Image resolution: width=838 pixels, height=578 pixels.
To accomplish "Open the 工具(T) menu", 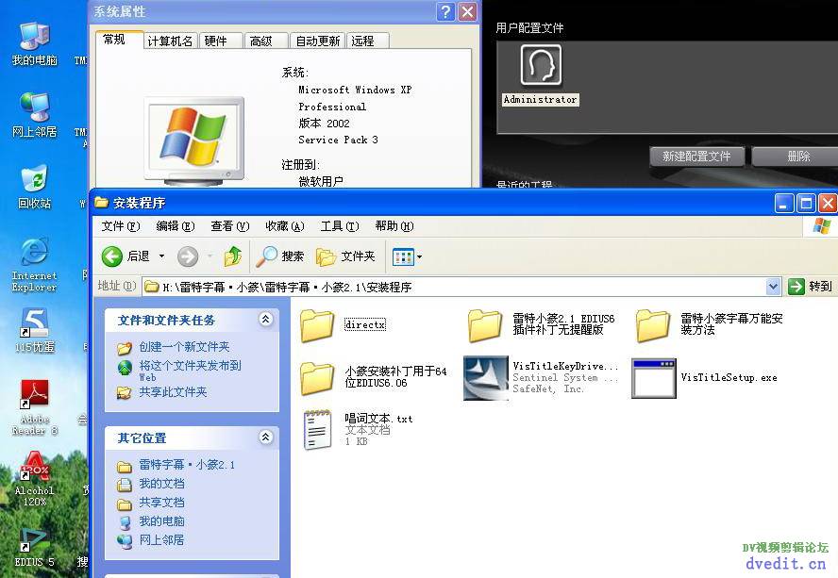I will coord(340,226).
